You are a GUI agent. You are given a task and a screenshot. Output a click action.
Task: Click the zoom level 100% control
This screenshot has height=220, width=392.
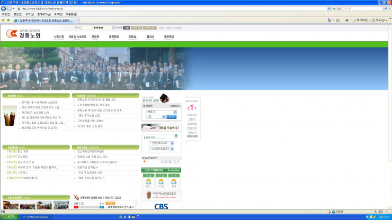(381, 212)
